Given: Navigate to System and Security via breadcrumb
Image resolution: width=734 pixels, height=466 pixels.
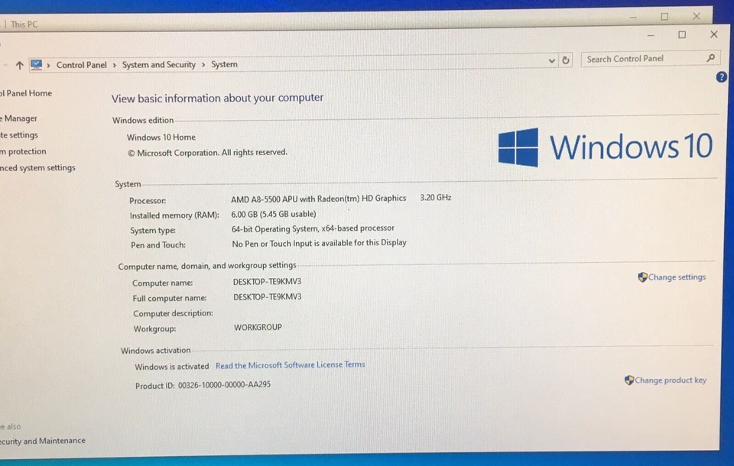Looking at the screenshot, I should (x=159, y=65).
